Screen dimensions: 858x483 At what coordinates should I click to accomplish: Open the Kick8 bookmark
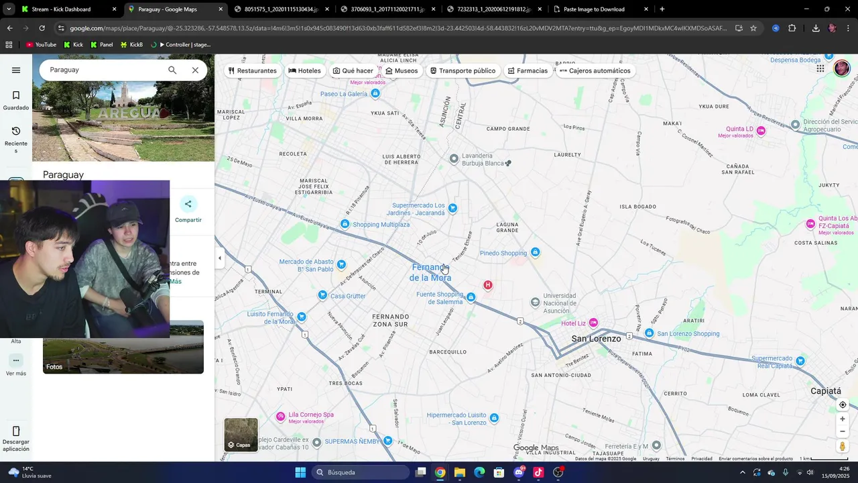[x=131, y=45]
